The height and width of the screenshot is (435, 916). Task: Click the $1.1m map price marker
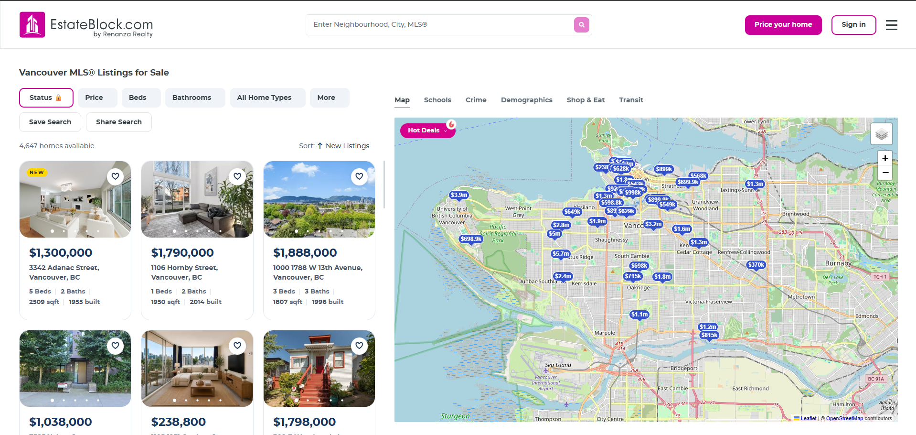[x=639, y=315]
